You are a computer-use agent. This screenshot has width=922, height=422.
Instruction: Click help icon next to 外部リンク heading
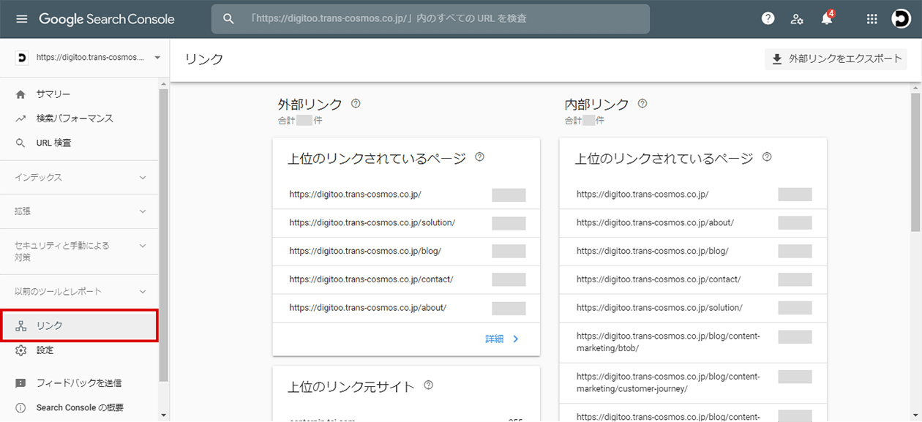356,104
